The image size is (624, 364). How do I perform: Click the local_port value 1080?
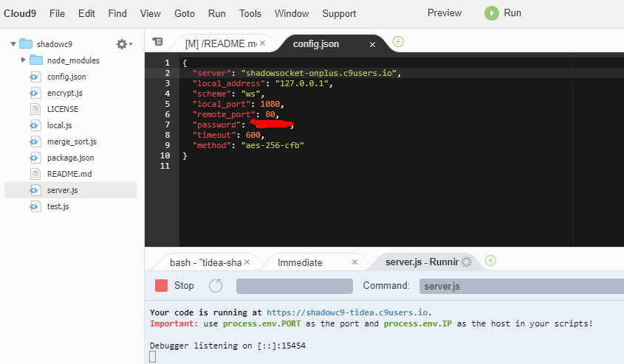coord(270,104)
